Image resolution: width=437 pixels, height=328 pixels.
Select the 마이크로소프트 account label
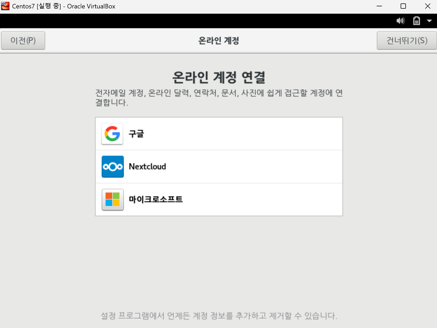156,199
